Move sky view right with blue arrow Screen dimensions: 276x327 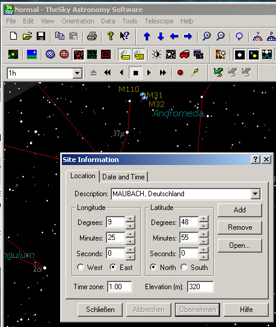click(188, 36)
